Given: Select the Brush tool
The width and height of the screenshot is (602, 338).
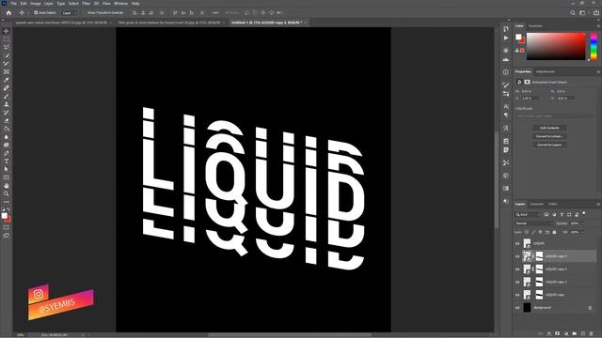Looking at the screenshot, I should (x=7, y=96).
